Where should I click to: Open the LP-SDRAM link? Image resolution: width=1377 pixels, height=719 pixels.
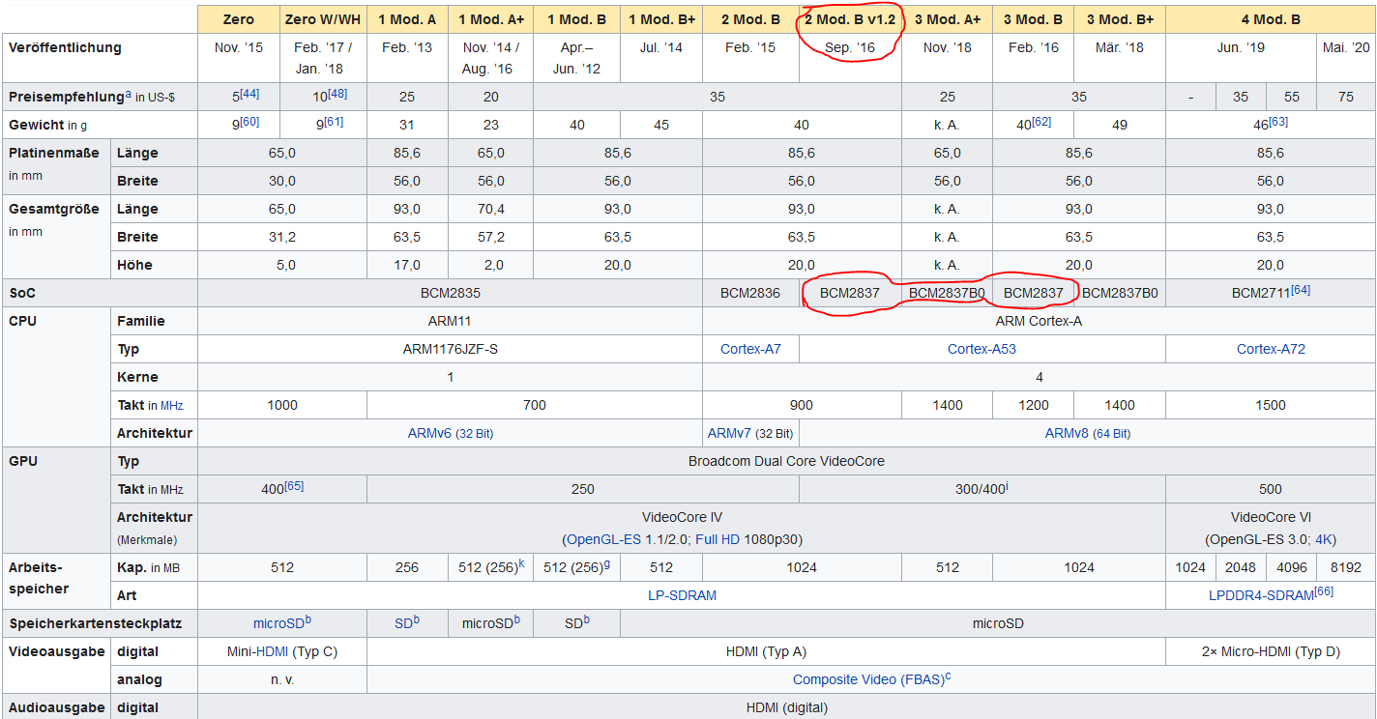(682, 595)
